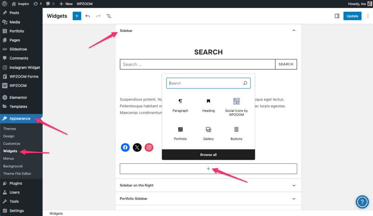
Task: Open the list view icon
Action: point(109,16)
